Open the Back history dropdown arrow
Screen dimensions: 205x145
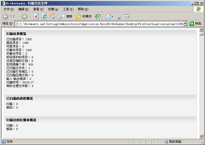click(18, 16)
